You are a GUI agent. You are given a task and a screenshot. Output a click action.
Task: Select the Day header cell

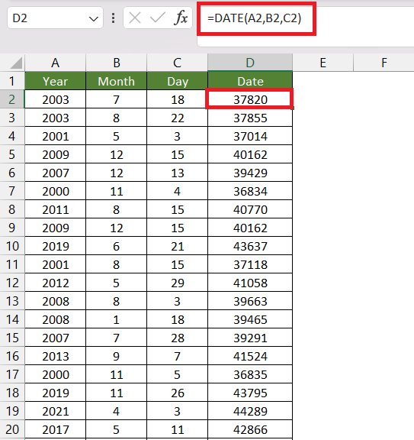pos(178,82)
